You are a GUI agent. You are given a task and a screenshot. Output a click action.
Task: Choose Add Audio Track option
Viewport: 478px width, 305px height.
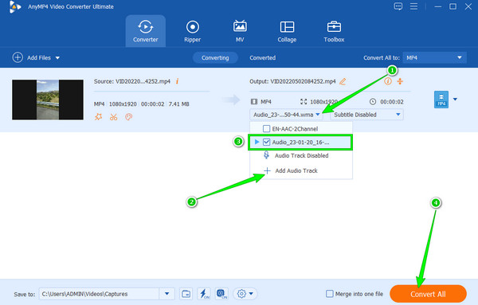pyautogui.click(x=301, y=170)
